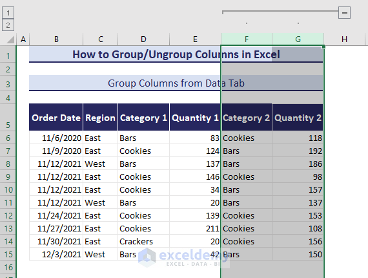Collapse the column group with minus button
This screenshot has height=278, width=368.
point(344,13)
